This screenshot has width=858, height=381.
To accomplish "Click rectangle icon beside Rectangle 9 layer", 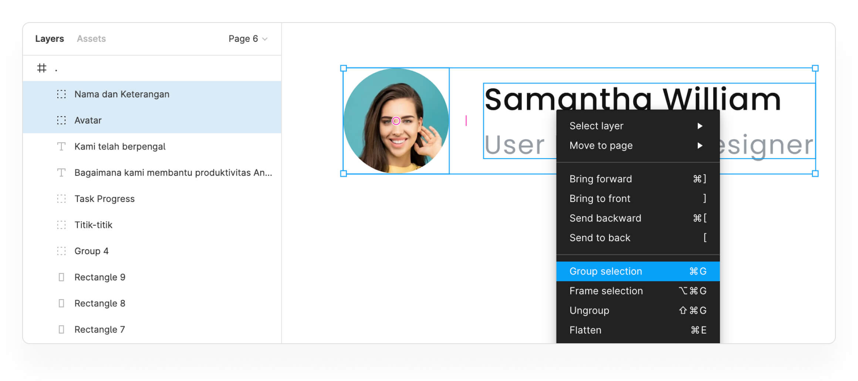I will tap(61, 277).
